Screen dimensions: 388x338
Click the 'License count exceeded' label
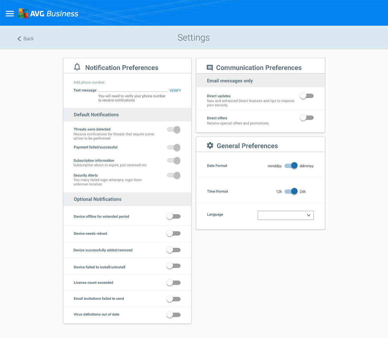click(x=93, y=283)
